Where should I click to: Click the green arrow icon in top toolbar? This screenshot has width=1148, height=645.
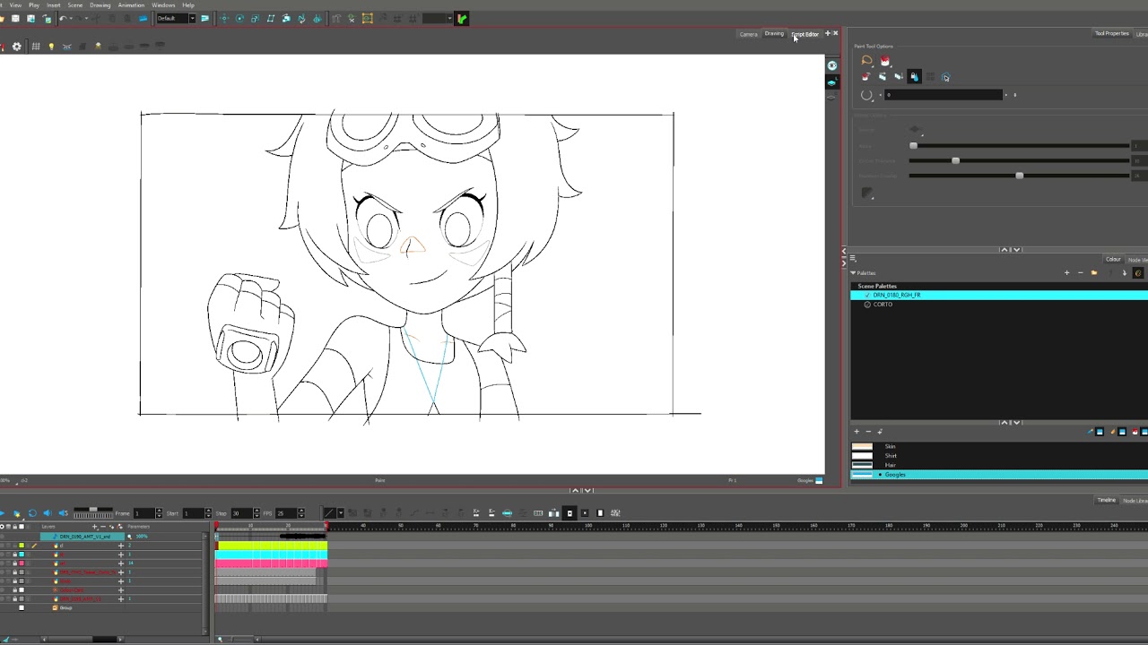coord(461,19)
